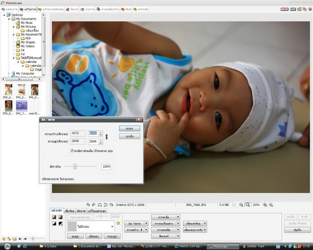This screenshot has width=313, height=250.
Task: Open the frame selection combo box
Action: click(90, 227)
